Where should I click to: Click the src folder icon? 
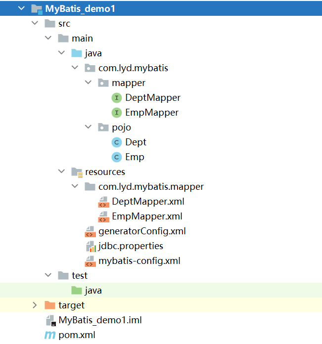(x=50, y=23)
